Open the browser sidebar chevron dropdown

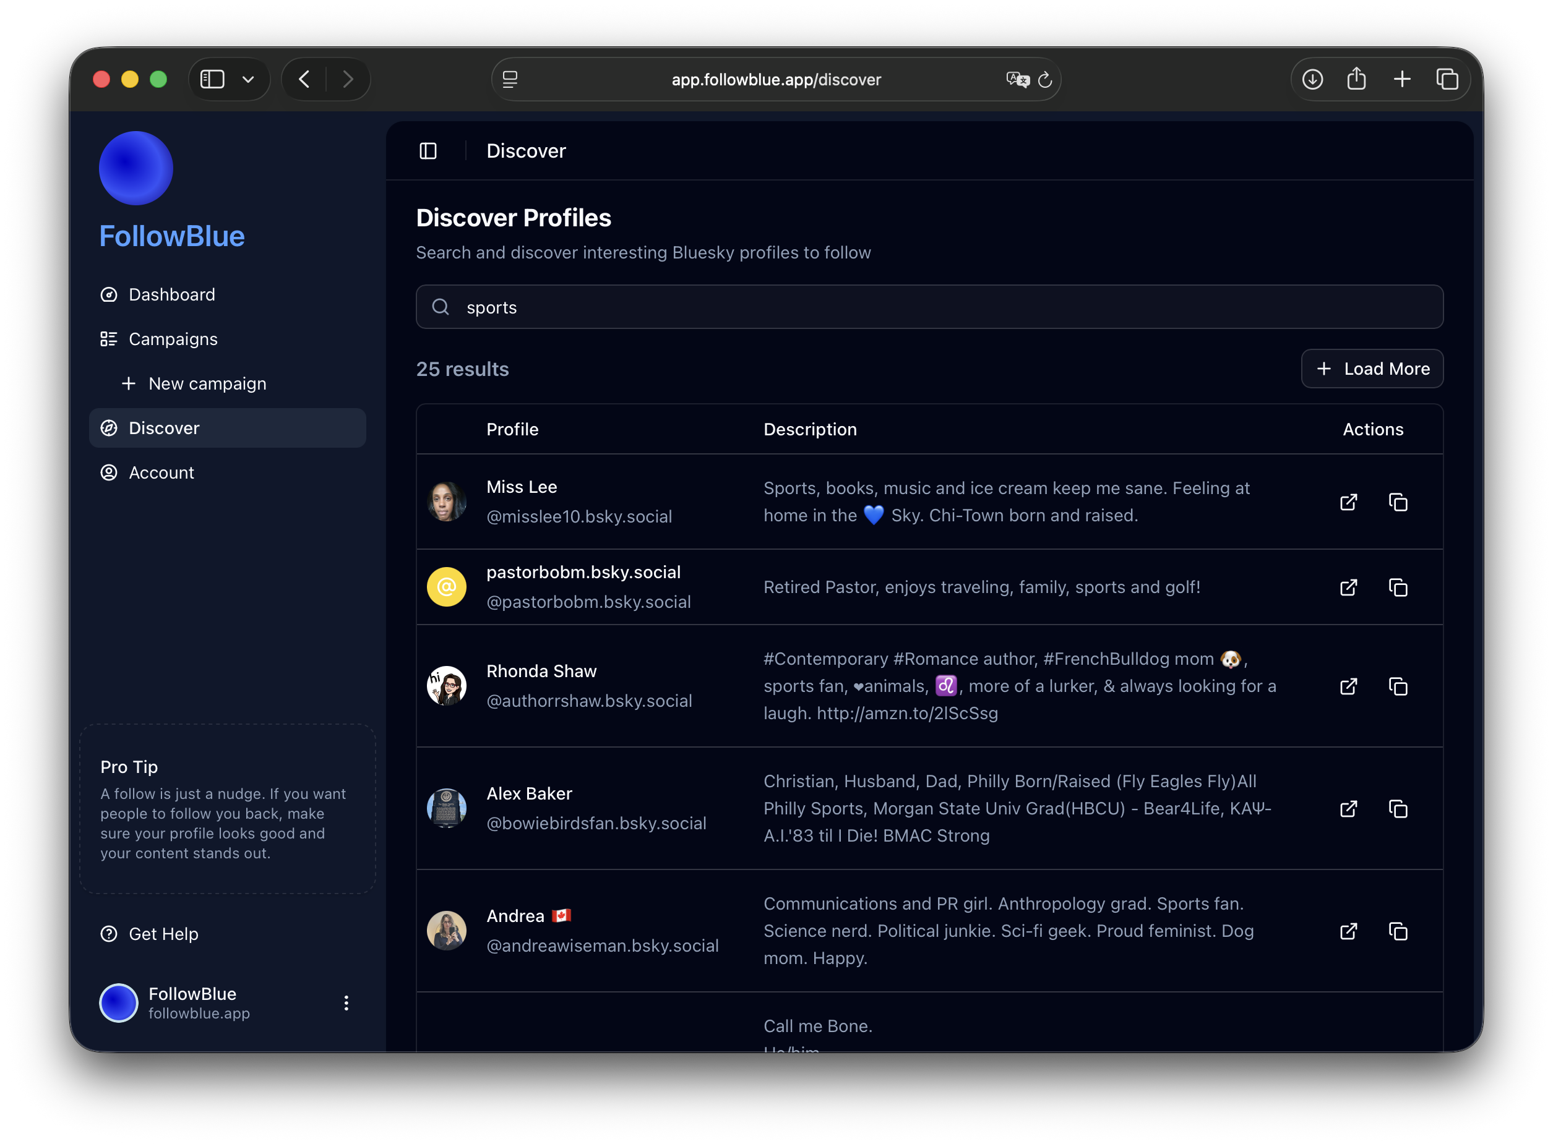249,79
